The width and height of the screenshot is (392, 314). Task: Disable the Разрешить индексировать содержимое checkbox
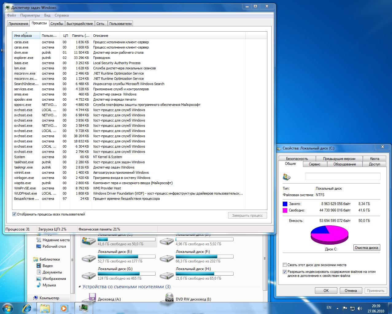[x=285, y=272]
